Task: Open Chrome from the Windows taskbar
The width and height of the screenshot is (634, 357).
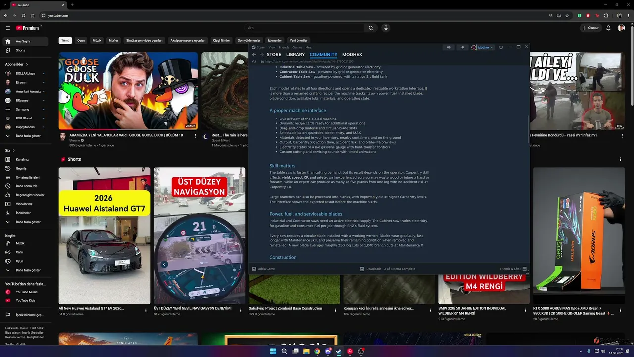Action: (317, 351)
